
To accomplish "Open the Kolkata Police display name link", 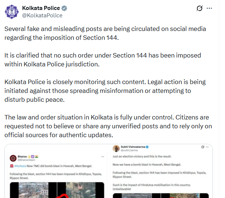I will coord(41,8).
